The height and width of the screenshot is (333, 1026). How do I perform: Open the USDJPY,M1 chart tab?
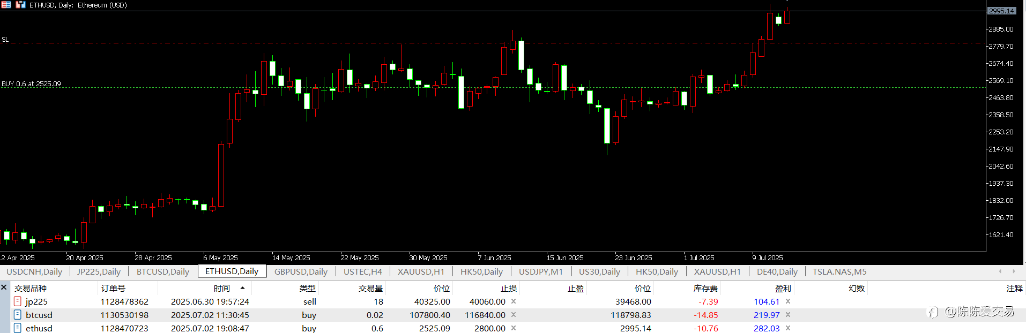coord(541,271)
